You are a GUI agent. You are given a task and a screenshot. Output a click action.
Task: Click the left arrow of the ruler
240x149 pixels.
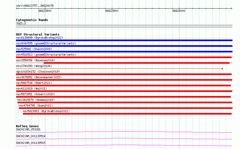point(17,8)
